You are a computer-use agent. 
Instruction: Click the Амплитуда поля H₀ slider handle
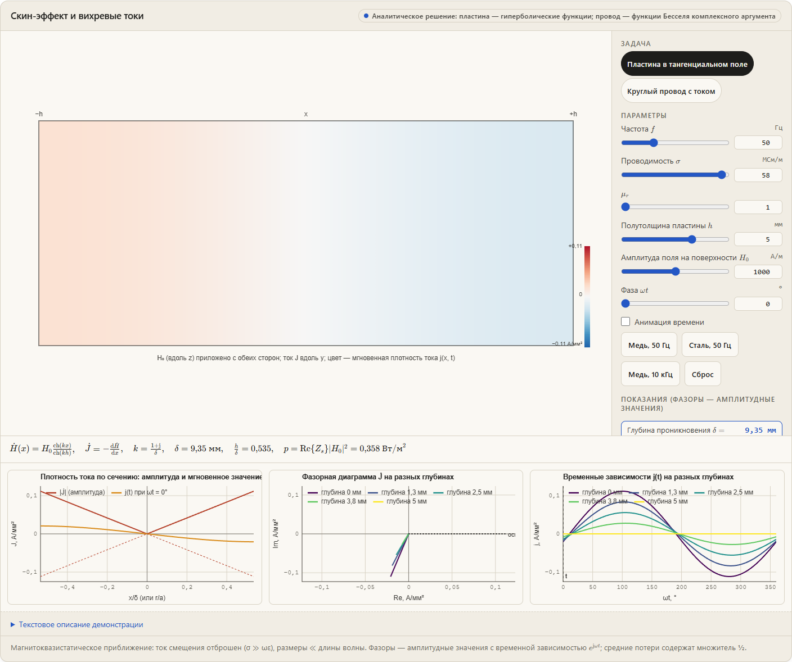click(676, 271)
